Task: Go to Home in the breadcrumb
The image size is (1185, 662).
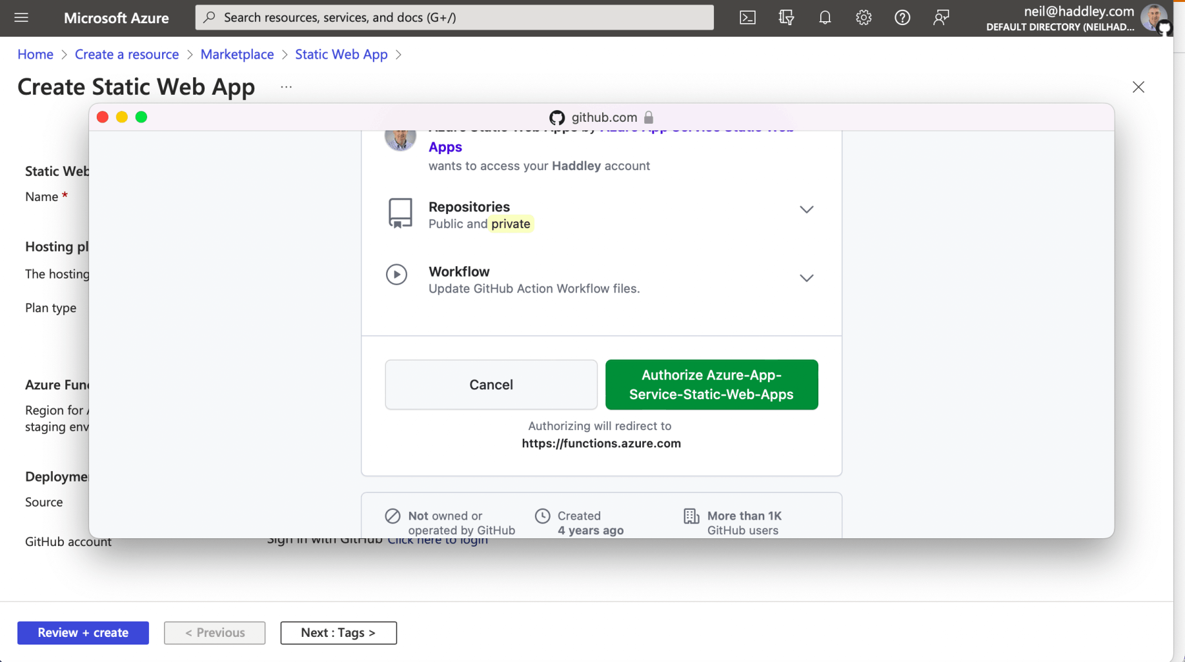Action: click(35, 54)
